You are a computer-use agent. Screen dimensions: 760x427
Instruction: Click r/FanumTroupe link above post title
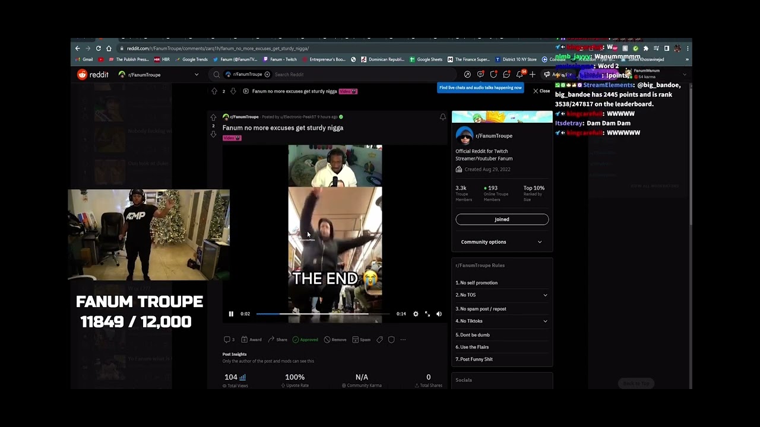(244, 117)
